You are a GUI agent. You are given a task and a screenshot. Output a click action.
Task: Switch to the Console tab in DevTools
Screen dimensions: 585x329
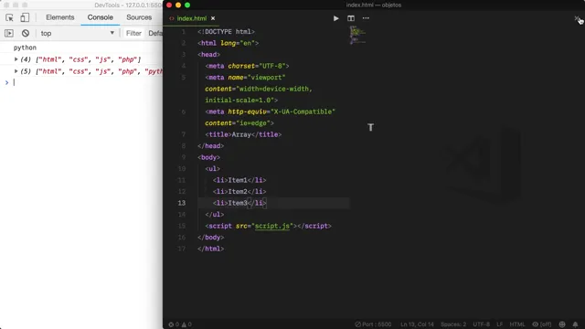(100, 17)
